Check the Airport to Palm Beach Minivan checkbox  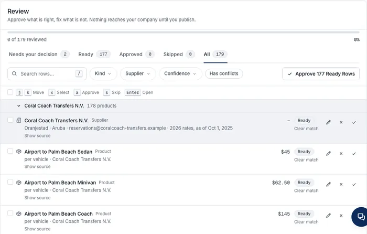pos(10,182)
